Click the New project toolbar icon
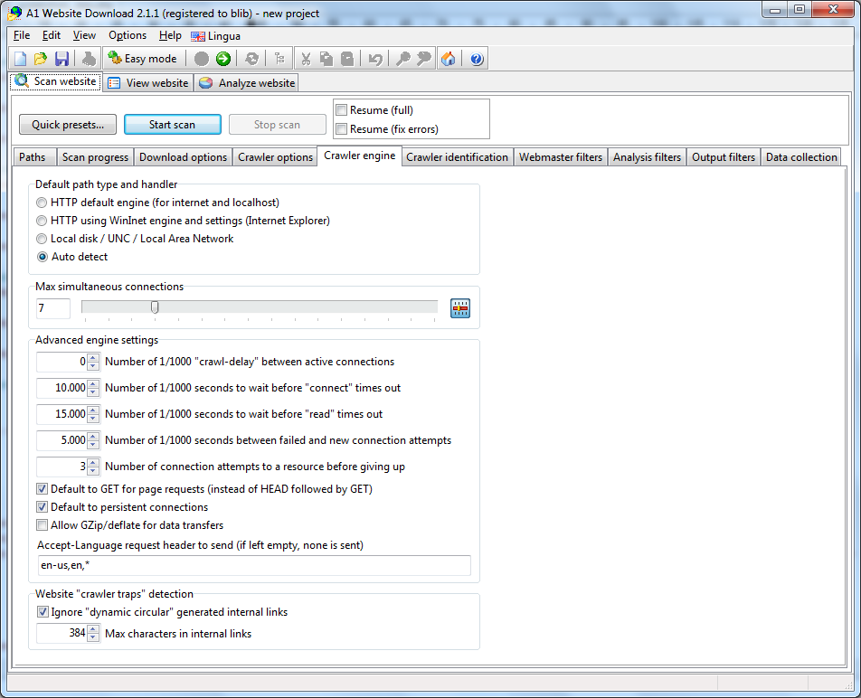Viewport: 861px width, 698px height. [x=20, y=59]
